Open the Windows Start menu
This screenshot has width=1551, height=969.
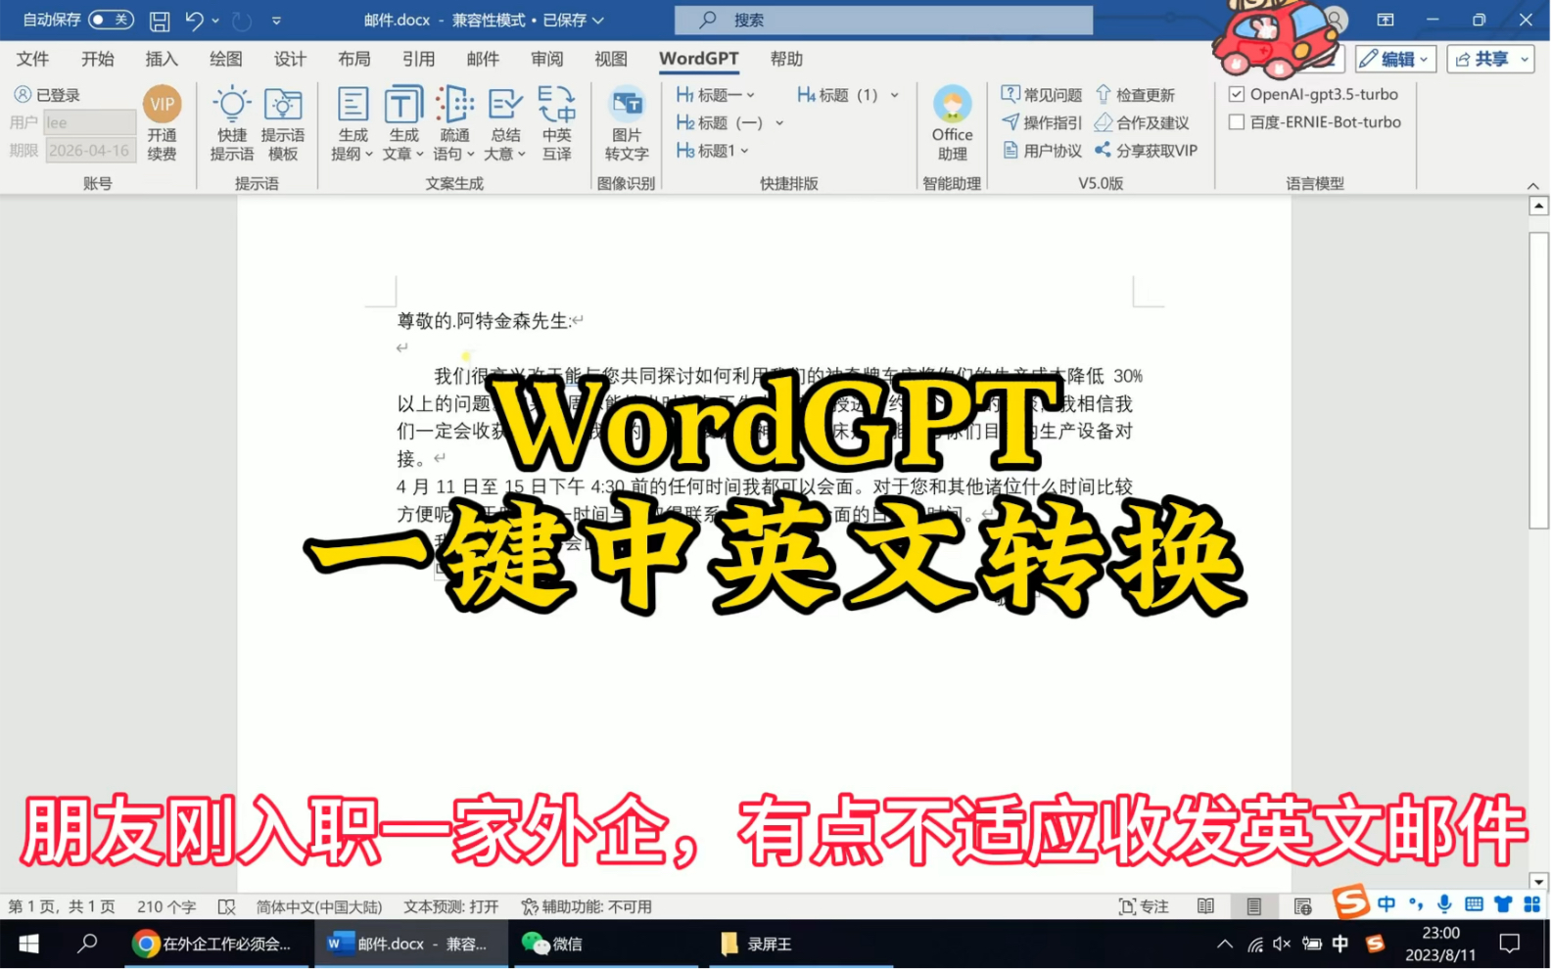(28, 945)
